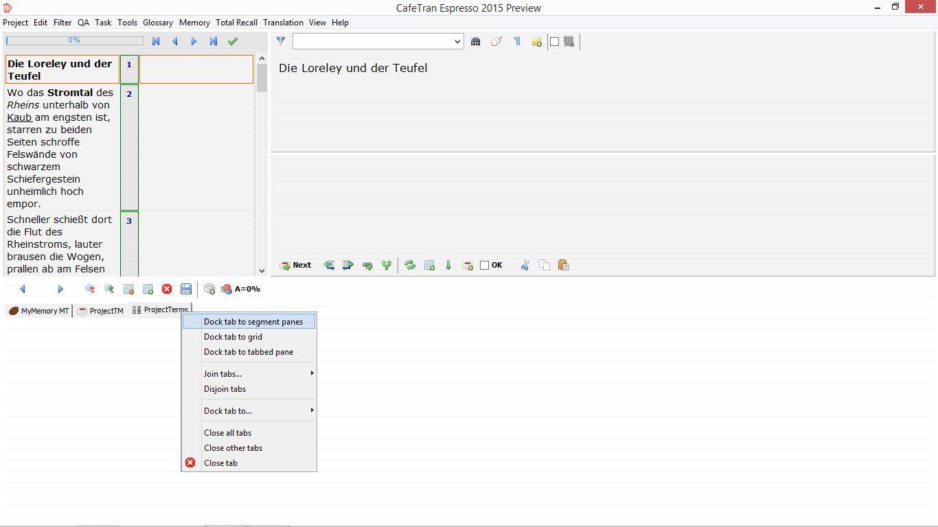Tick the checkbox next to the filter toolbar

click(x=554, y=42)
